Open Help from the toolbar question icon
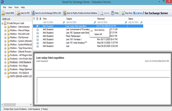 (x=113, y=13)
